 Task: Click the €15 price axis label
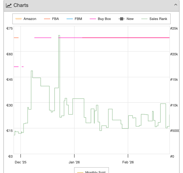point(10,131)
